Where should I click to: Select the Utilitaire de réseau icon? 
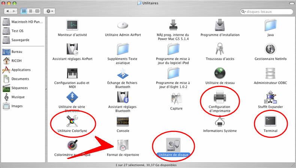(x=220, y=73)
